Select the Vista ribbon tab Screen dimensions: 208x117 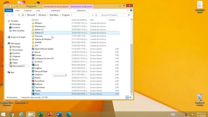coord(38,10)
